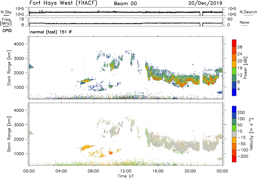Viewport: 257px width, 178px height.
Task: Click the 'Power [dB]' color bar label
Action: click(x=245, y=68)
